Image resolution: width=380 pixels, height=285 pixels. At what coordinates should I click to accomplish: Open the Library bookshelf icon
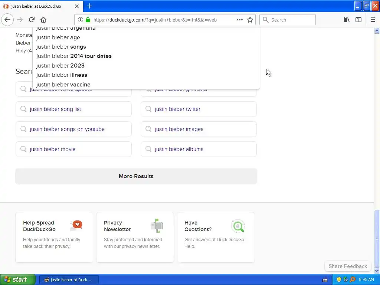[347, 20]
